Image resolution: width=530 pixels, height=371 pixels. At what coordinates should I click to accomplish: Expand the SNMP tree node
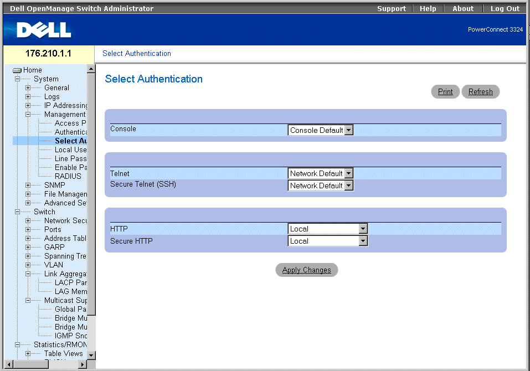28,185
